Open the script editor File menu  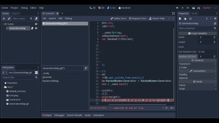pos(44,18)
